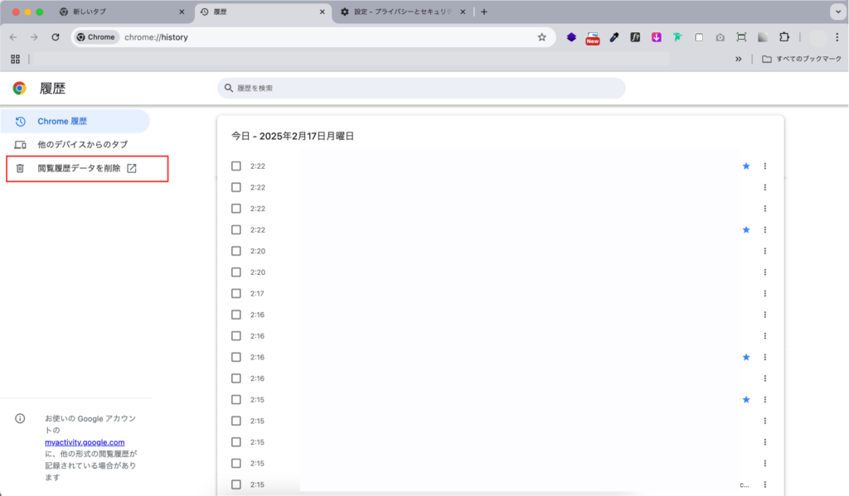Open more actions for the 2:17 entry
The image size is (849, 496).
pyautogui.click(x=764, y=293)
